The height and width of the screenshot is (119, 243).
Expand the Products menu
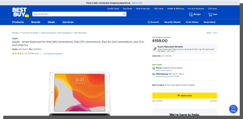tap(19, 22)
